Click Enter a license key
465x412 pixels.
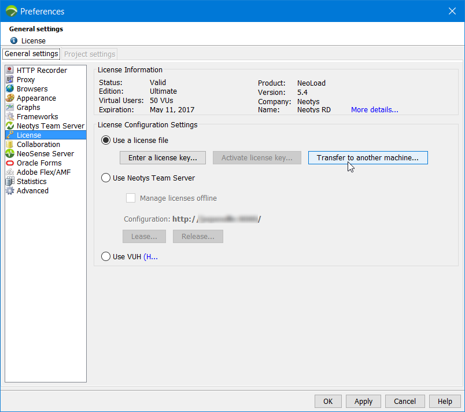click(x=163, y=157)
